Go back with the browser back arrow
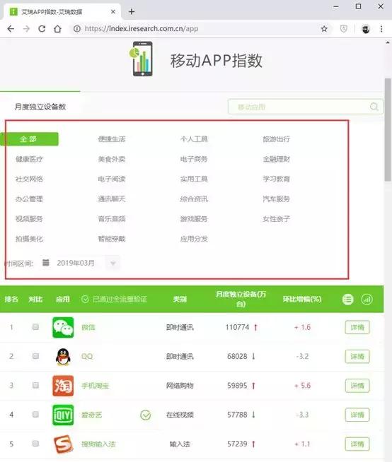The width and height of the screenshot is (392, 462). (11, 28)
